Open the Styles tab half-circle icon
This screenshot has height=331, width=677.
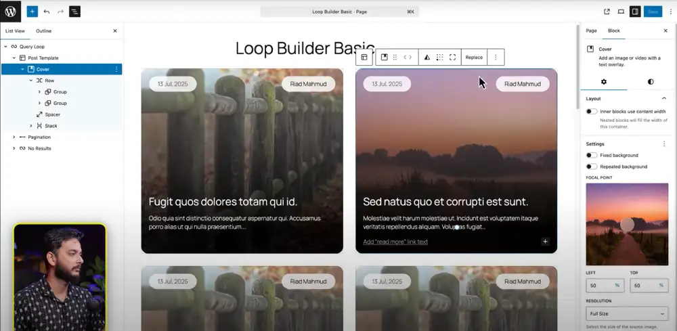click(x=651, y=81)
